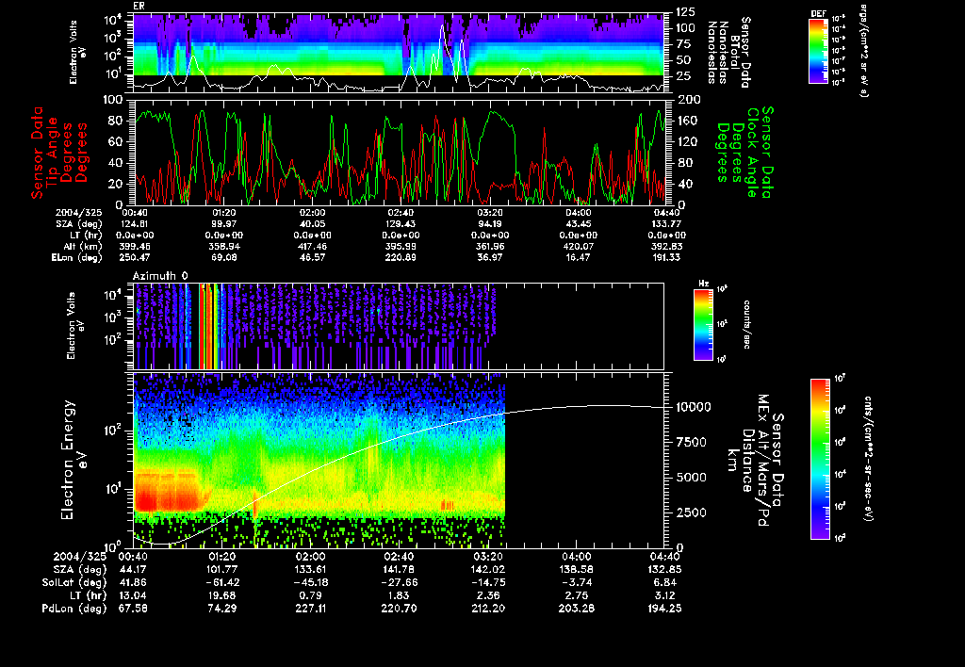Click the SZA value "142.02"

pyautogui.click(x=488, y=570)
